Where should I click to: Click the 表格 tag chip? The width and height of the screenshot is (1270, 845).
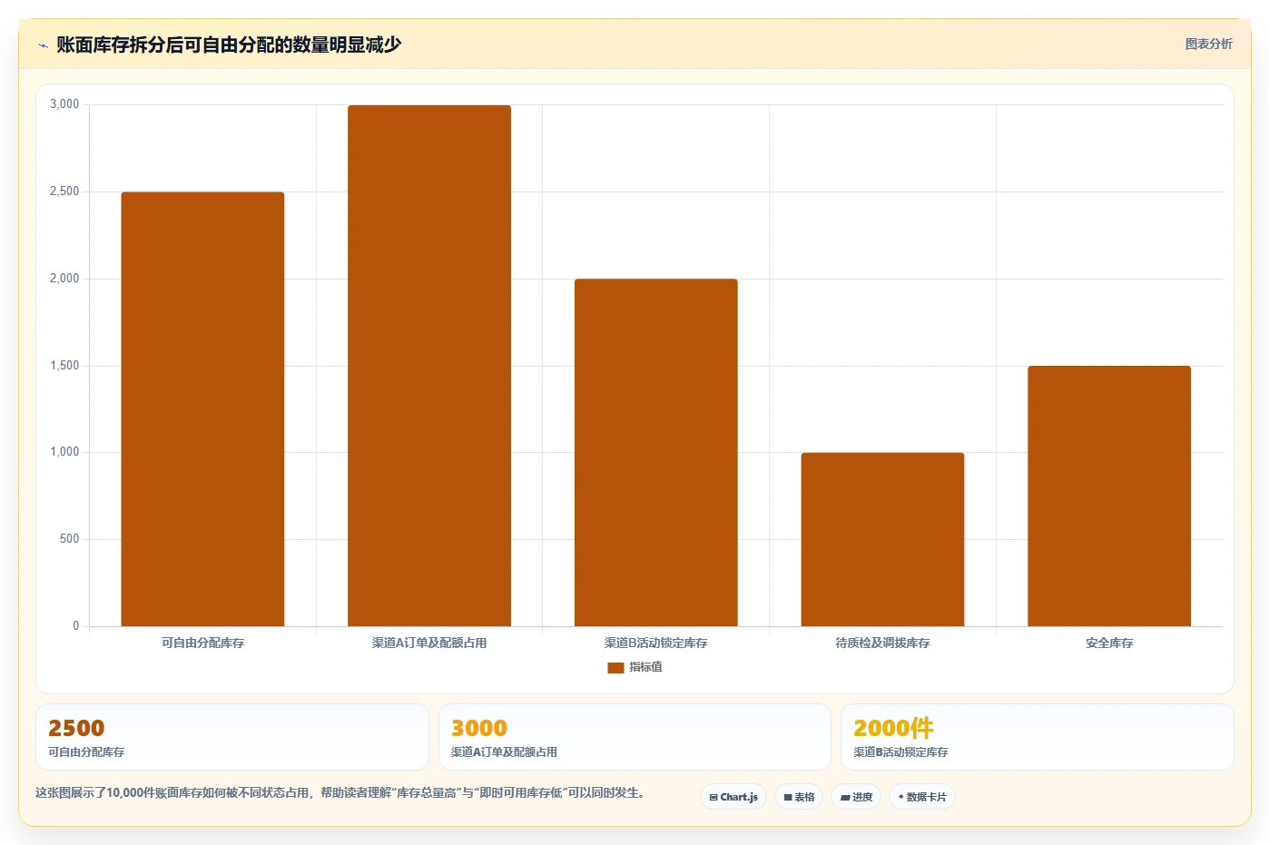click(799, 797)
